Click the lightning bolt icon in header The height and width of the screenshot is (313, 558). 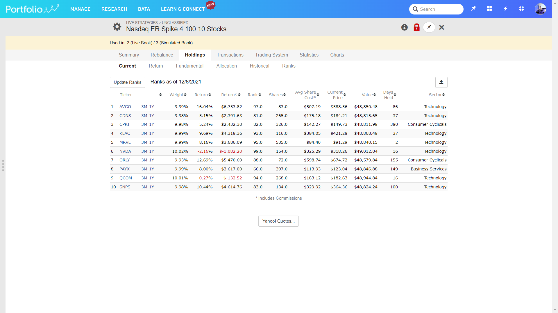[505, 9]
